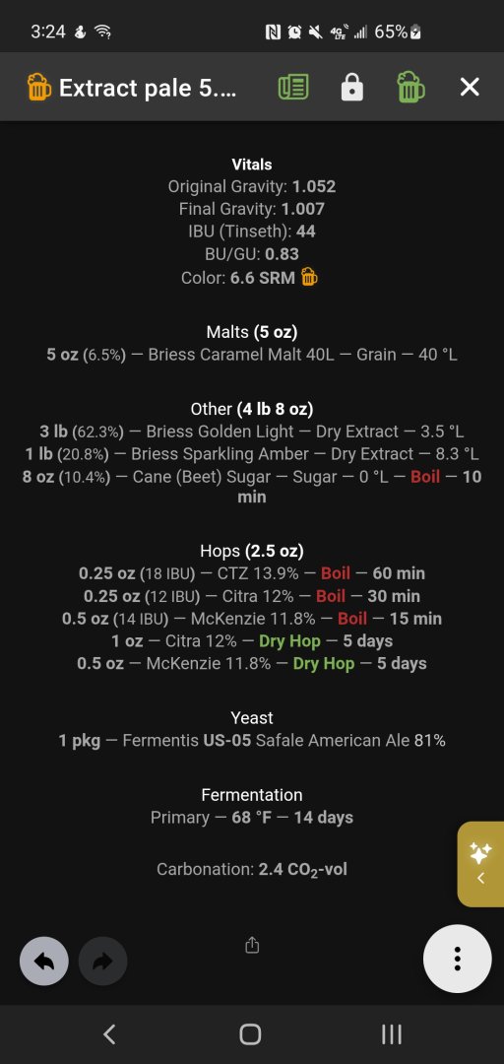Viewport: 504px width, 1064px height.
Task: Open the green recipe sheet view icon
Action: [x=293, y=88]
